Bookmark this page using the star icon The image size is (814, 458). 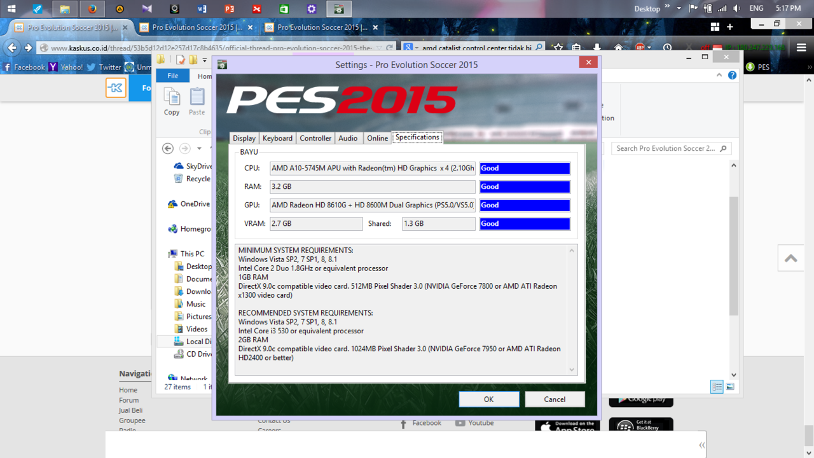coord(558,48)
